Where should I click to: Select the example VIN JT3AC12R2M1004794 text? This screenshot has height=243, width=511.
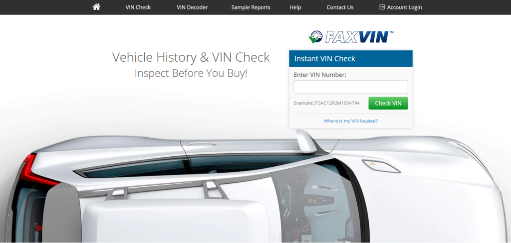pyautogui.click(x=337, y=103)
